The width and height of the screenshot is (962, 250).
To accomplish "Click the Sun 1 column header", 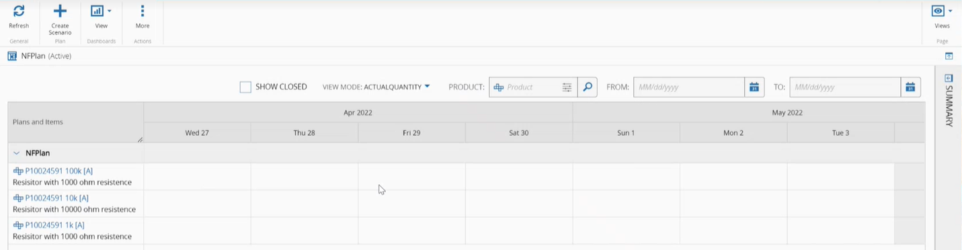I will [626, 133].
